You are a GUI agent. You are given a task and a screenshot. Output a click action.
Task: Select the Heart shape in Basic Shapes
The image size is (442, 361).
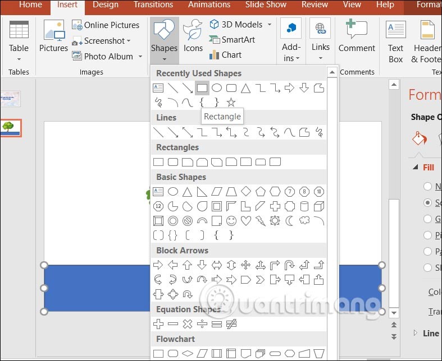(246, 221)
